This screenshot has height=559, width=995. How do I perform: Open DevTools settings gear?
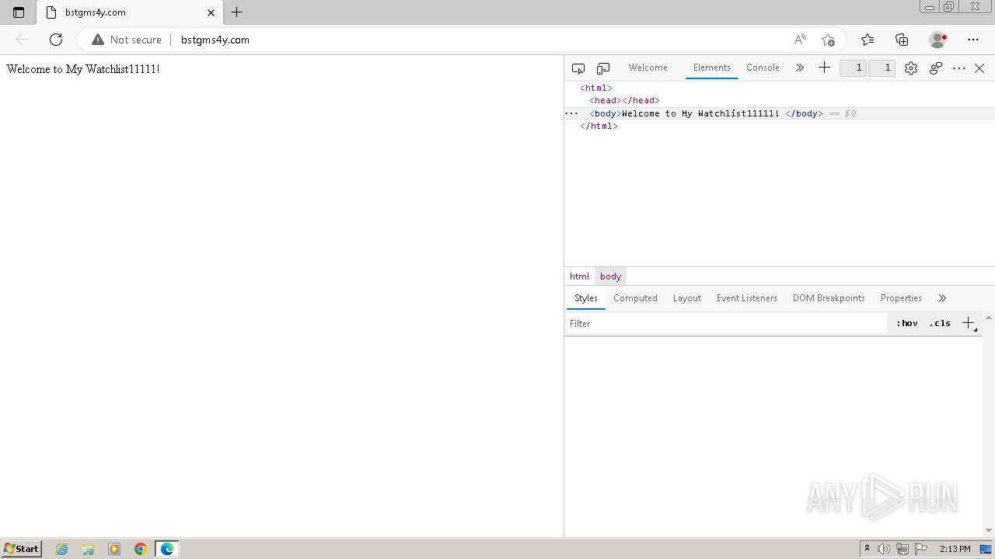(x=911, y=68)
